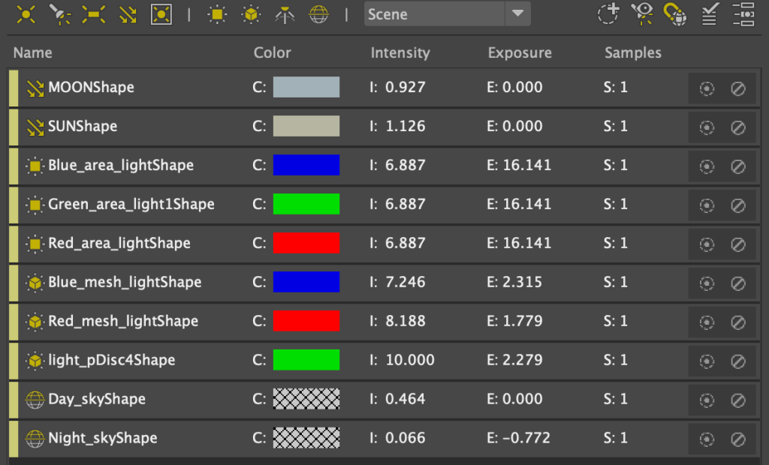Click the arrow on the Scene dropdown
The height and width of the screenshot is (465, 769).
pyautogui.click(x=517, y=14)
